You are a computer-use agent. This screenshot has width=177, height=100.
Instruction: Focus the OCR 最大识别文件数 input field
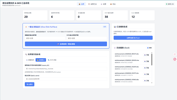coord(87,38)
